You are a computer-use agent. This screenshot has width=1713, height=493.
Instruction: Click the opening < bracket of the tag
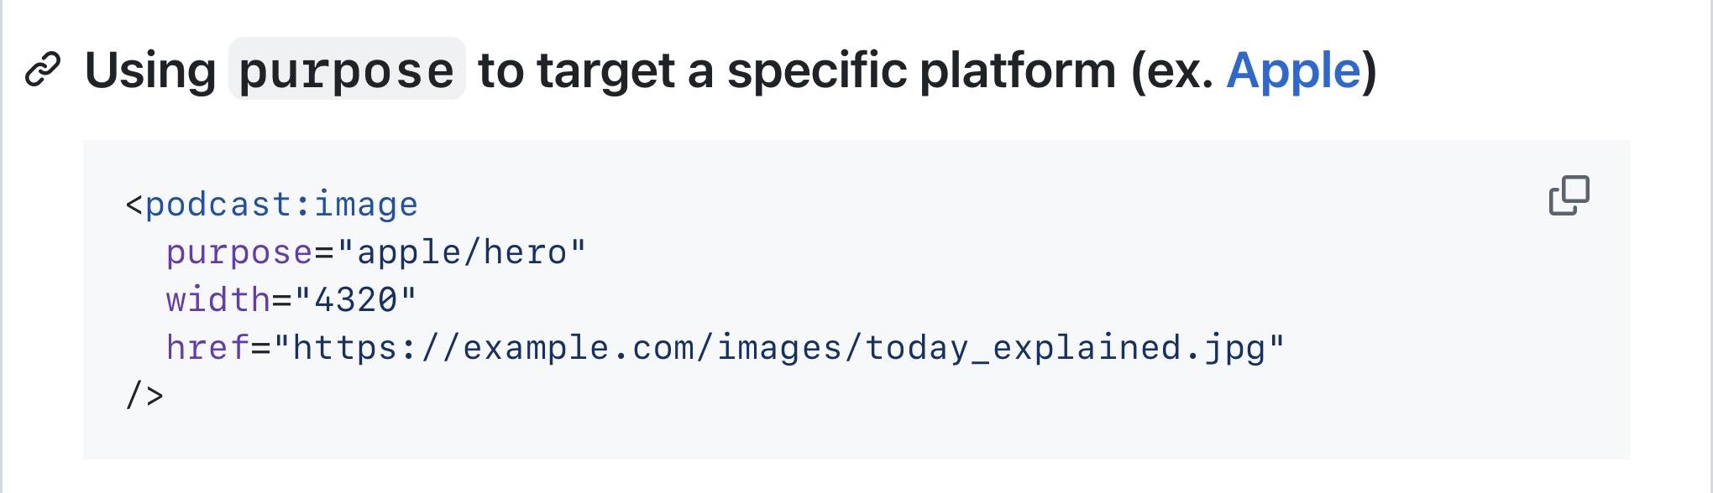134,206
